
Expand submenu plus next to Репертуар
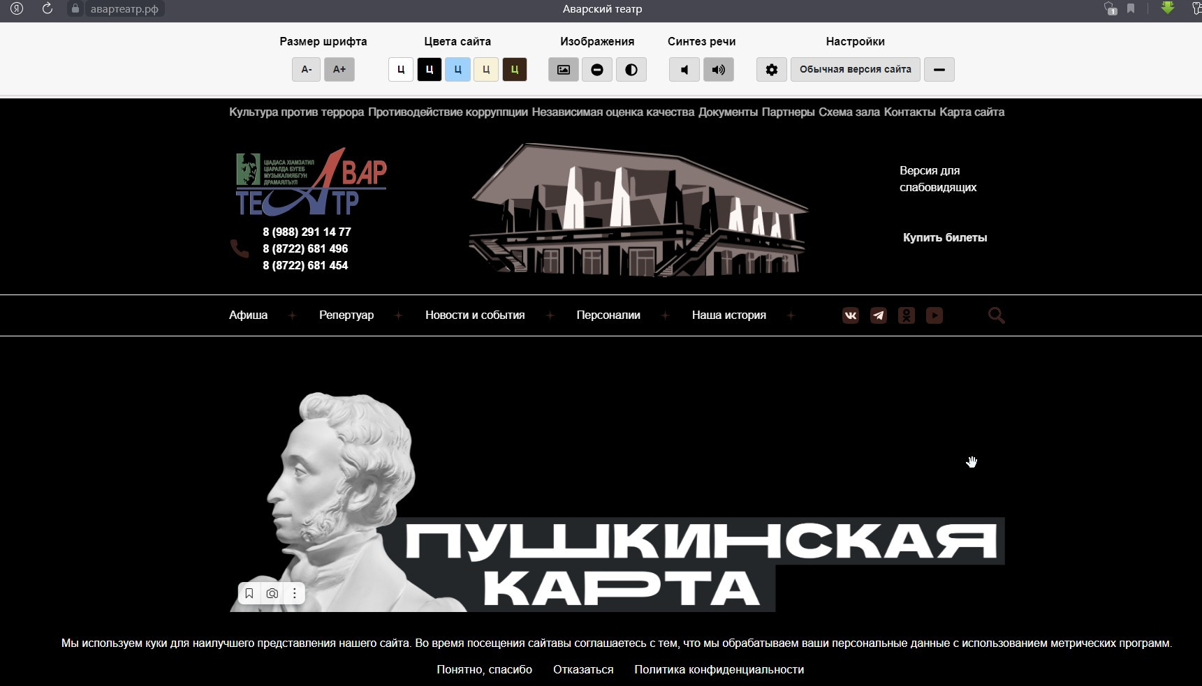(398, 315)
